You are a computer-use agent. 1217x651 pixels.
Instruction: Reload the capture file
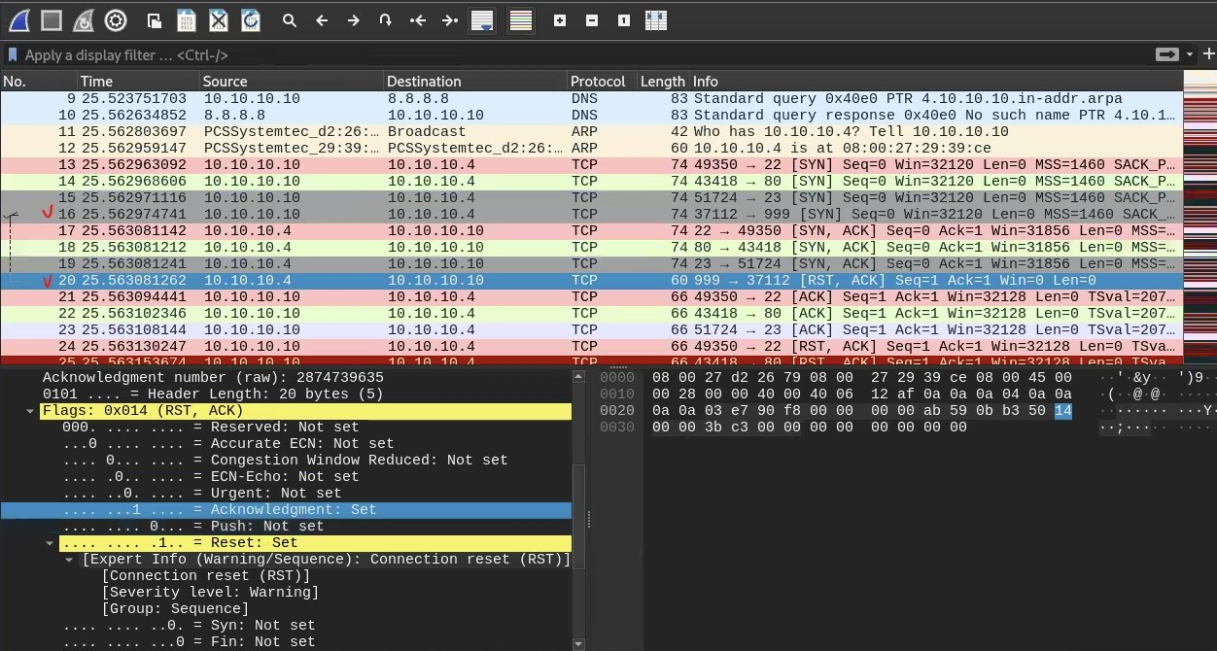pyautogui.click(x=251, y=19)
